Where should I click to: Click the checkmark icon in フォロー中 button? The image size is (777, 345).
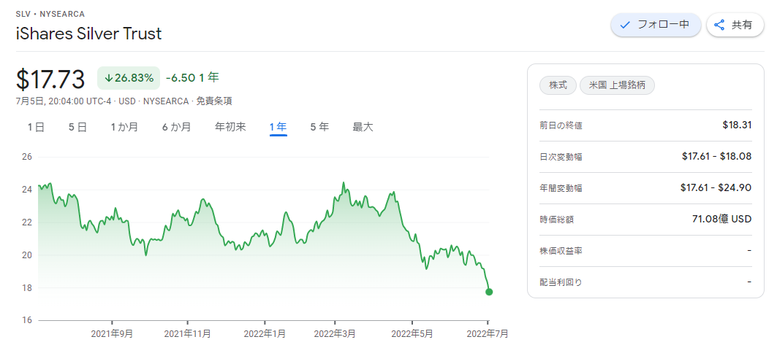626,25
